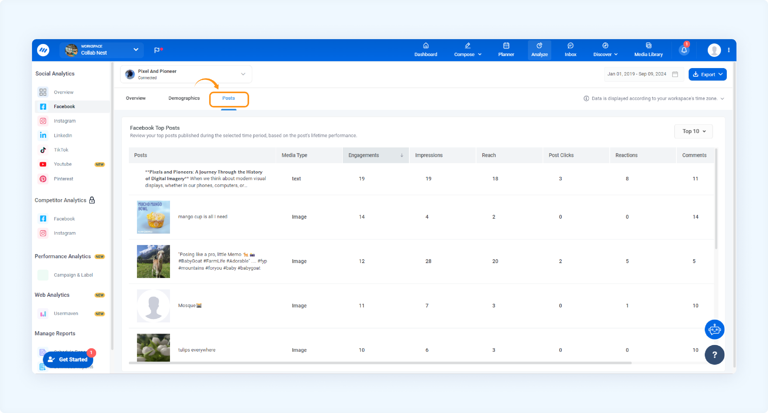
Task: Click the "mango cup is all I need" caption
Action: [x=203, y=217]
